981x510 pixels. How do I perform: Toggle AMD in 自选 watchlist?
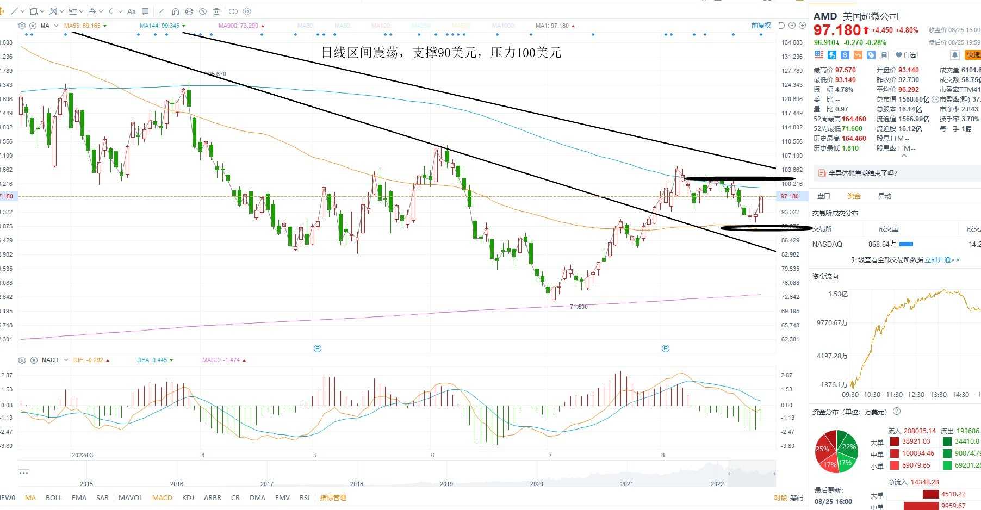pos(905,55)
